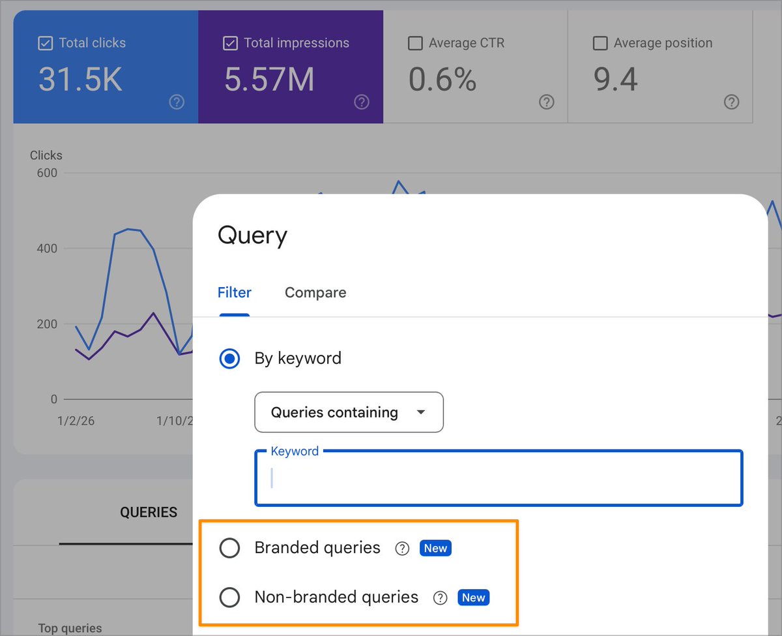Enable the Average CTR checkbox
The image size is (782, 636).
tap(415, 43)
